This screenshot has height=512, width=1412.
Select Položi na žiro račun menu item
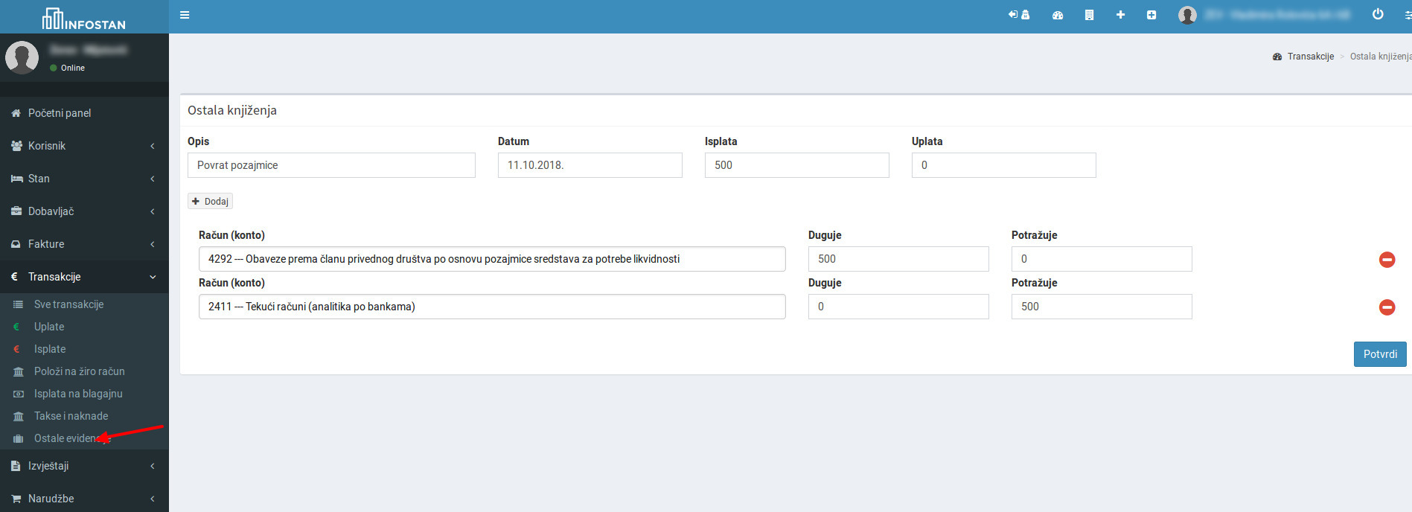(79, 371)
